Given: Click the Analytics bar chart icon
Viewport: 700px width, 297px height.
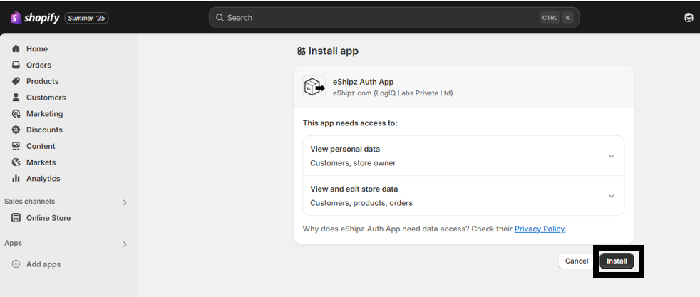Looking at the screenshot, I should (16, 178).
